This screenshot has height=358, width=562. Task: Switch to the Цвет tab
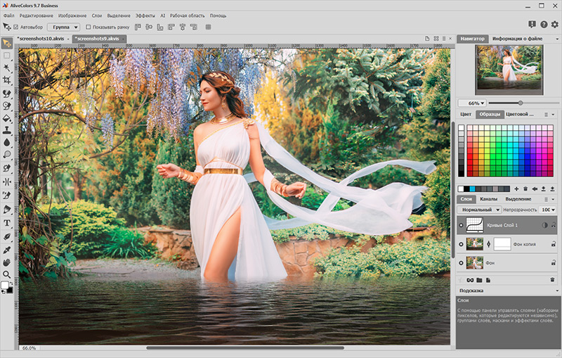click(x=466, y=114)
